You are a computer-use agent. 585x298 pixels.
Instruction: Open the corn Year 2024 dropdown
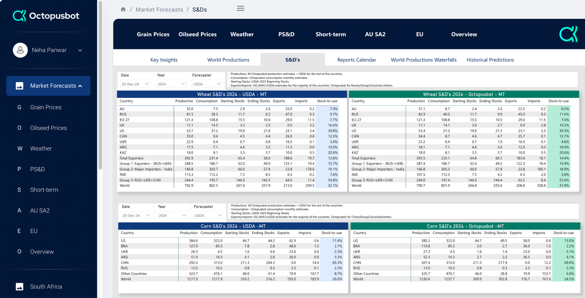click(172, 216)
